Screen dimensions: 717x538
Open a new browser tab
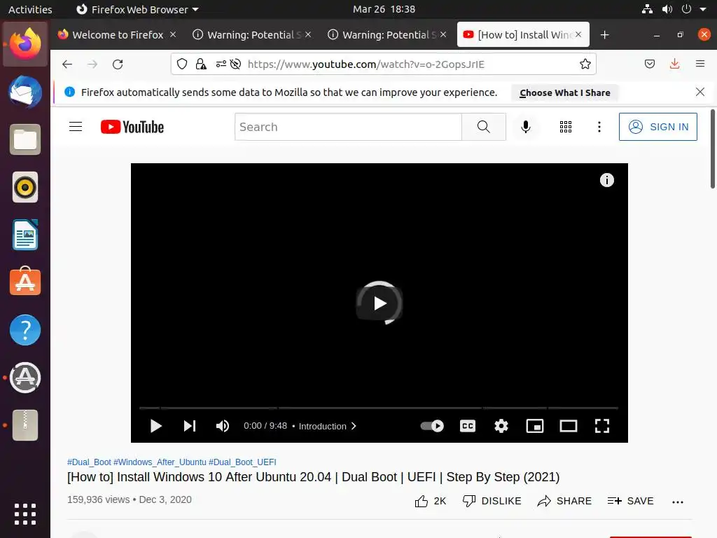604,35
